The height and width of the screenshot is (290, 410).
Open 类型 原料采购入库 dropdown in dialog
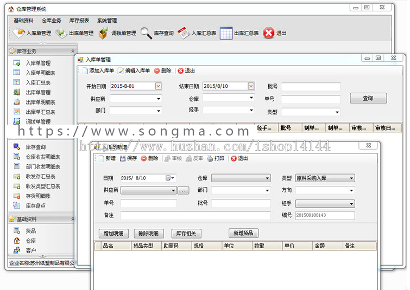point(351,178)
